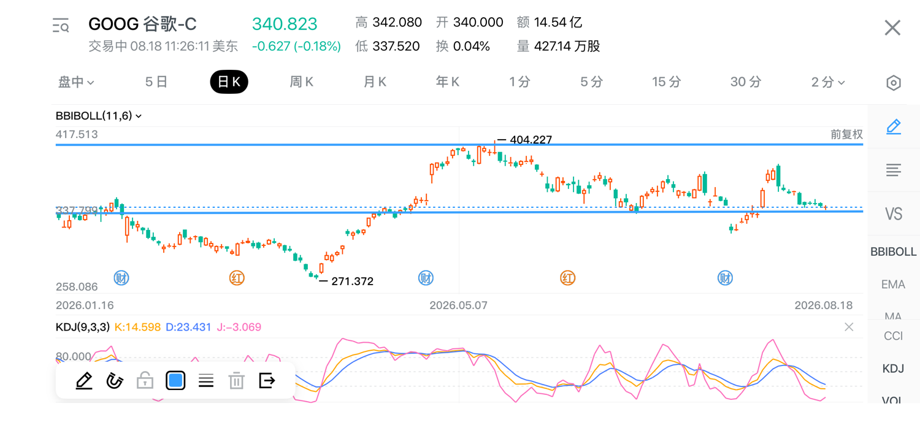
Task: Select the 5分 interval tab
Action: [x=592, y=82]
